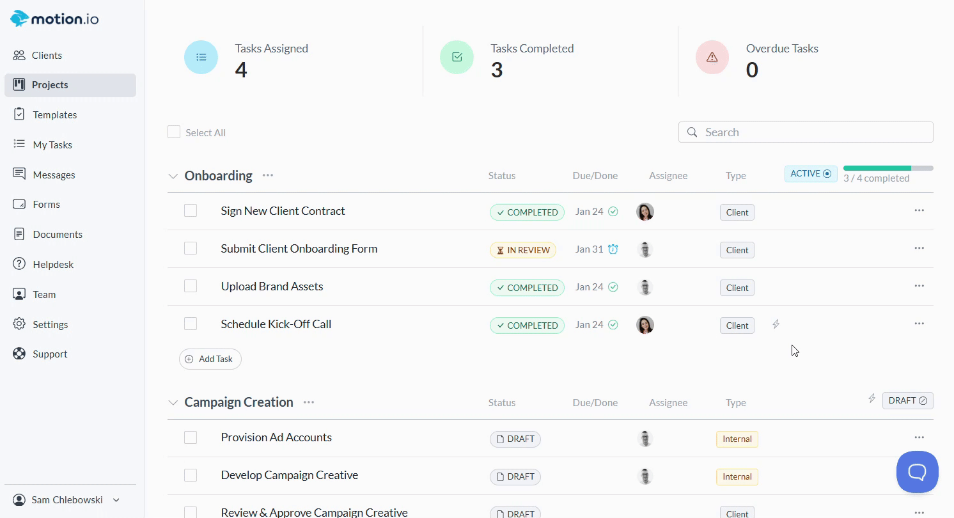954x518 pixels.
Task: Open options menu next to Onboarding heading
Action: pyautogui.click(x=267, y=175)
